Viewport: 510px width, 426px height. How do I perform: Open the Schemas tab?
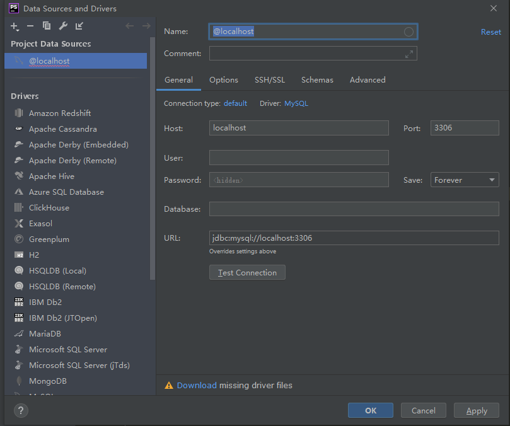click(x=317, y=80)
